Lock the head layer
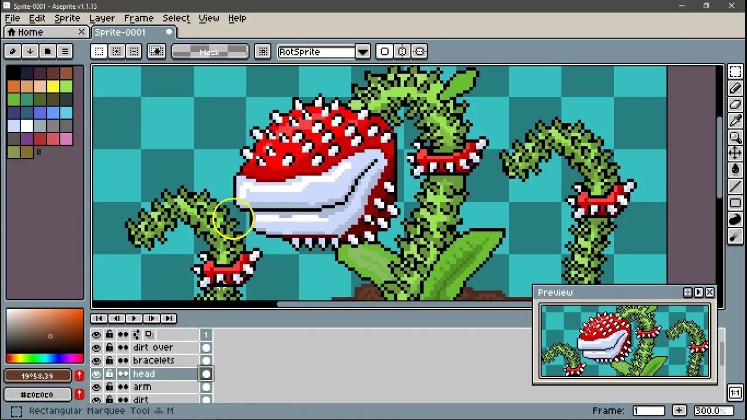 (x=109, y=374)
